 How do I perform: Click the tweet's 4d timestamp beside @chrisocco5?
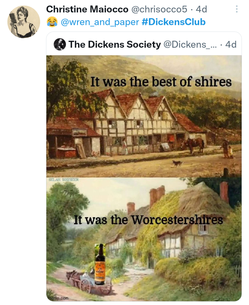tap(201, 9)
